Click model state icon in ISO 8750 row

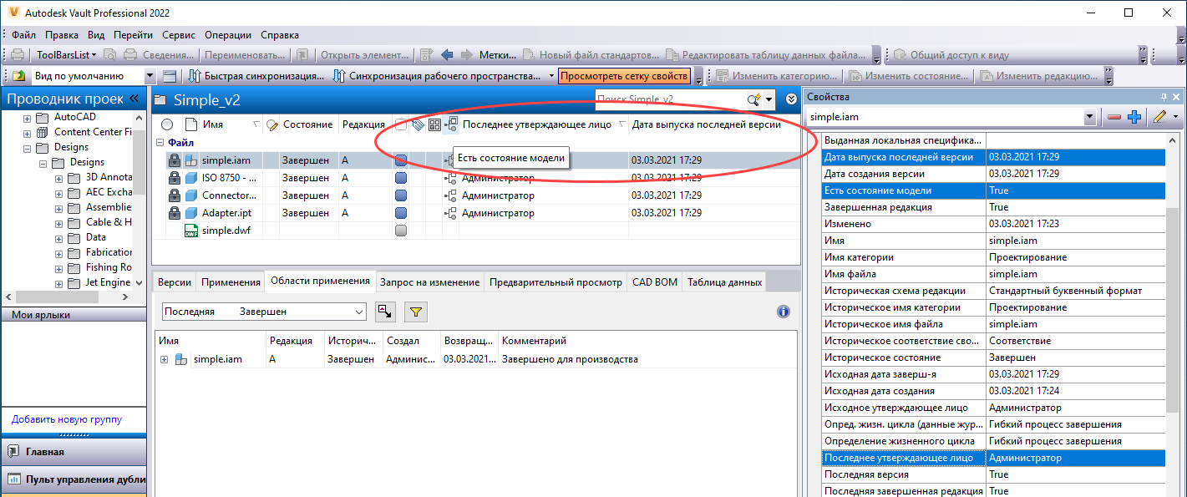click(450, 178)
